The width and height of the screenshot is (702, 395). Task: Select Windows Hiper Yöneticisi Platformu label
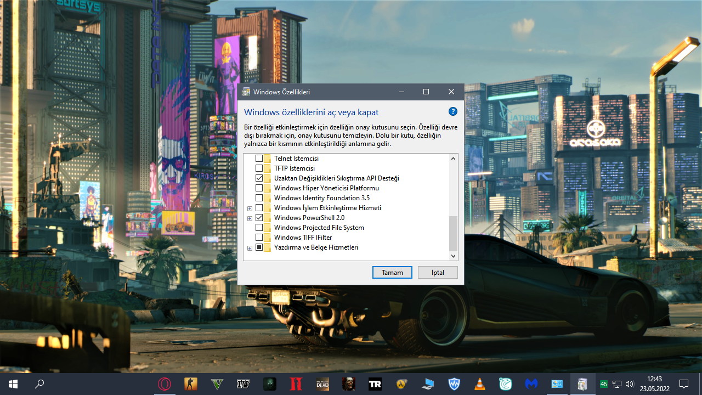coord(326,188)
